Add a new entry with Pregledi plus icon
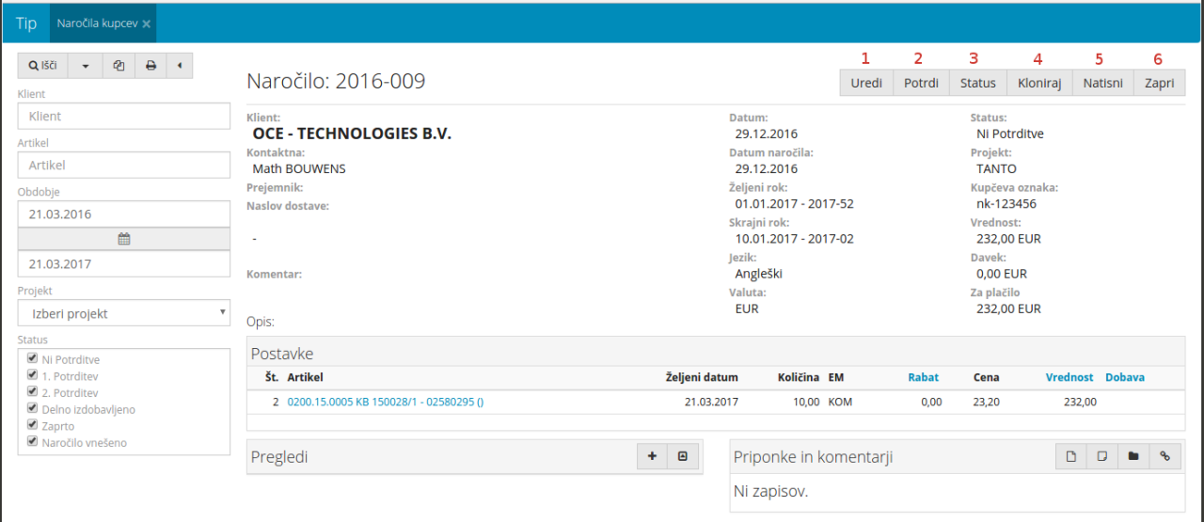Image resolution: width=1204 pixels, height=522 pixels. pyautogui.click(x=652, y=457)
